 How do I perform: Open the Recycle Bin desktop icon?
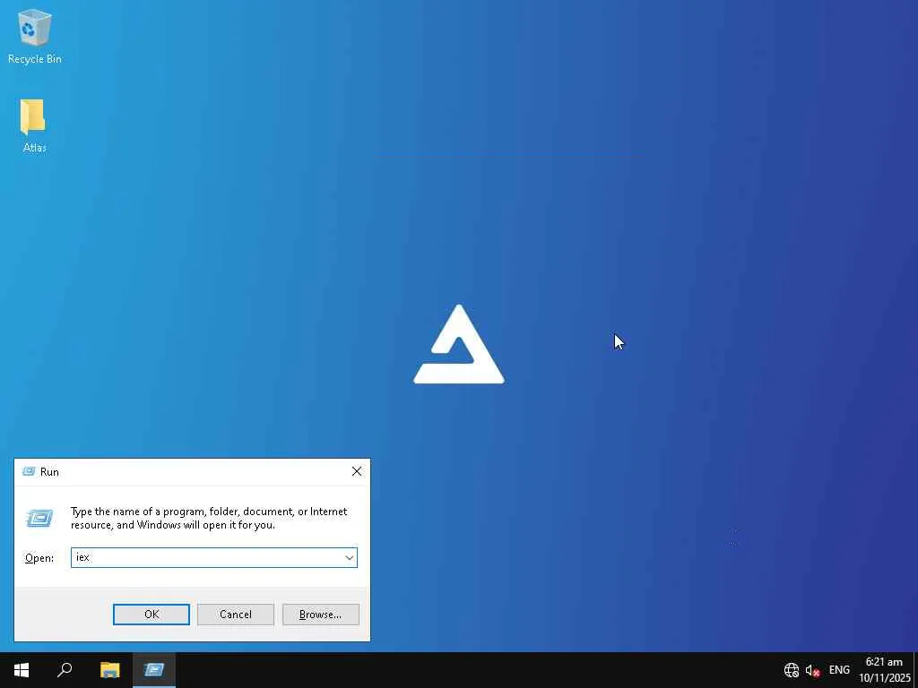coord(35,36)
